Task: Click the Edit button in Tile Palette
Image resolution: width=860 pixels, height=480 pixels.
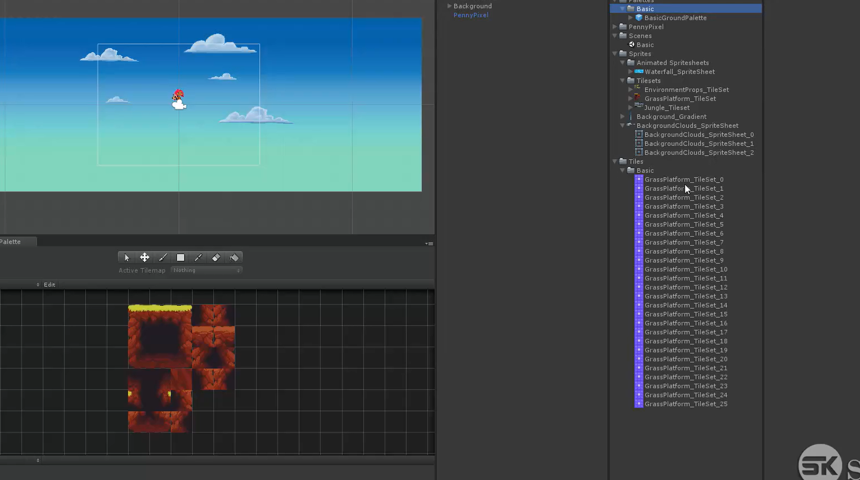Action: point(49,285)
